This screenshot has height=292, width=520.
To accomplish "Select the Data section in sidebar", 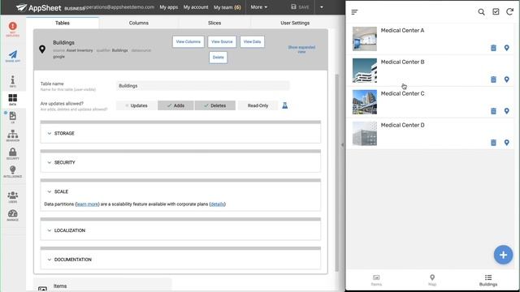I will (x=13, y=99).
